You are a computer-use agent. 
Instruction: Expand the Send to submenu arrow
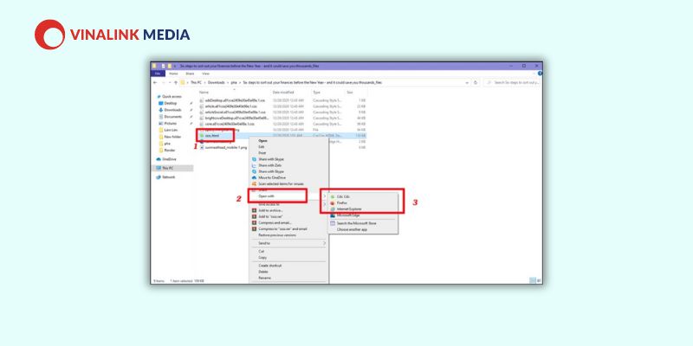tap(325, 243)
